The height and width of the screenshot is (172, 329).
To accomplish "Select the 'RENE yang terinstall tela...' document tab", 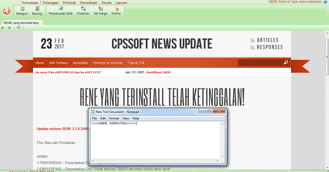I will 22,23.
